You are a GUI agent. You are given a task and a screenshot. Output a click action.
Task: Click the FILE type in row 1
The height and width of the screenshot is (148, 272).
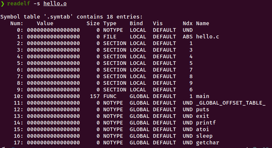coord(110,37)
